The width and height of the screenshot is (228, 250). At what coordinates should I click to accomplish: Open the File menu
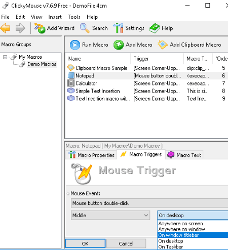(5, 17)
